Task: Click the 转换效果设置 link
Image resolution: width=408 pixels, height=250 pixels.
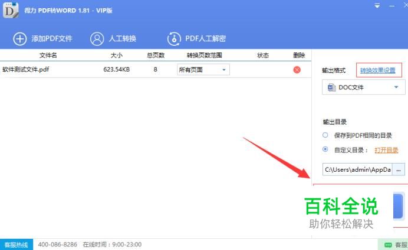Action: coord(377,71)
